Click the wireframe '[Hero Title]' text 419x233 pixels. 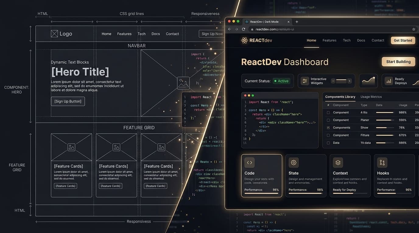[x=80, y=72]
